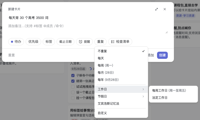
Task: Click the card title field 每天背 30 个高考 3500 词
Action: [x=88, y=18]
